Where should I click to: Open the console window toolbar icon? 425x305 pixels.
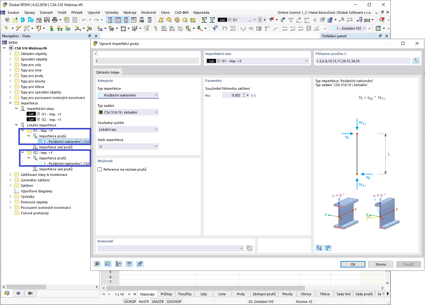click(134, 20)
